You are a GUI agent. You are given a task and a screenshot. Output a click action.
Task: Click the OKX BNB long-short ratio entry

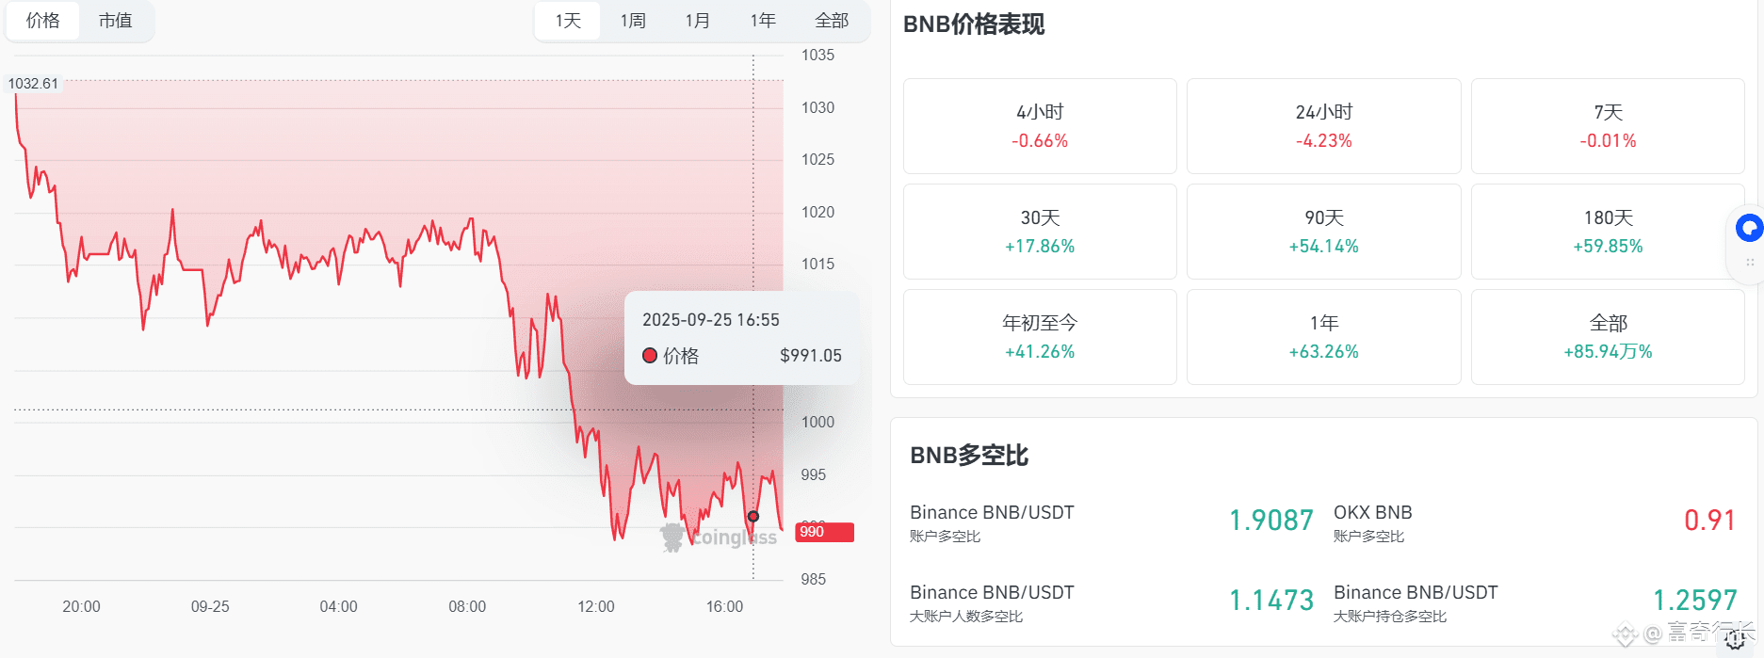(x=1534, y=522)
